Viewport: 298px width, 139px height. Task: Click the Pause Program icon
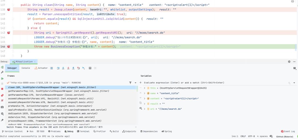click(2, 84)
